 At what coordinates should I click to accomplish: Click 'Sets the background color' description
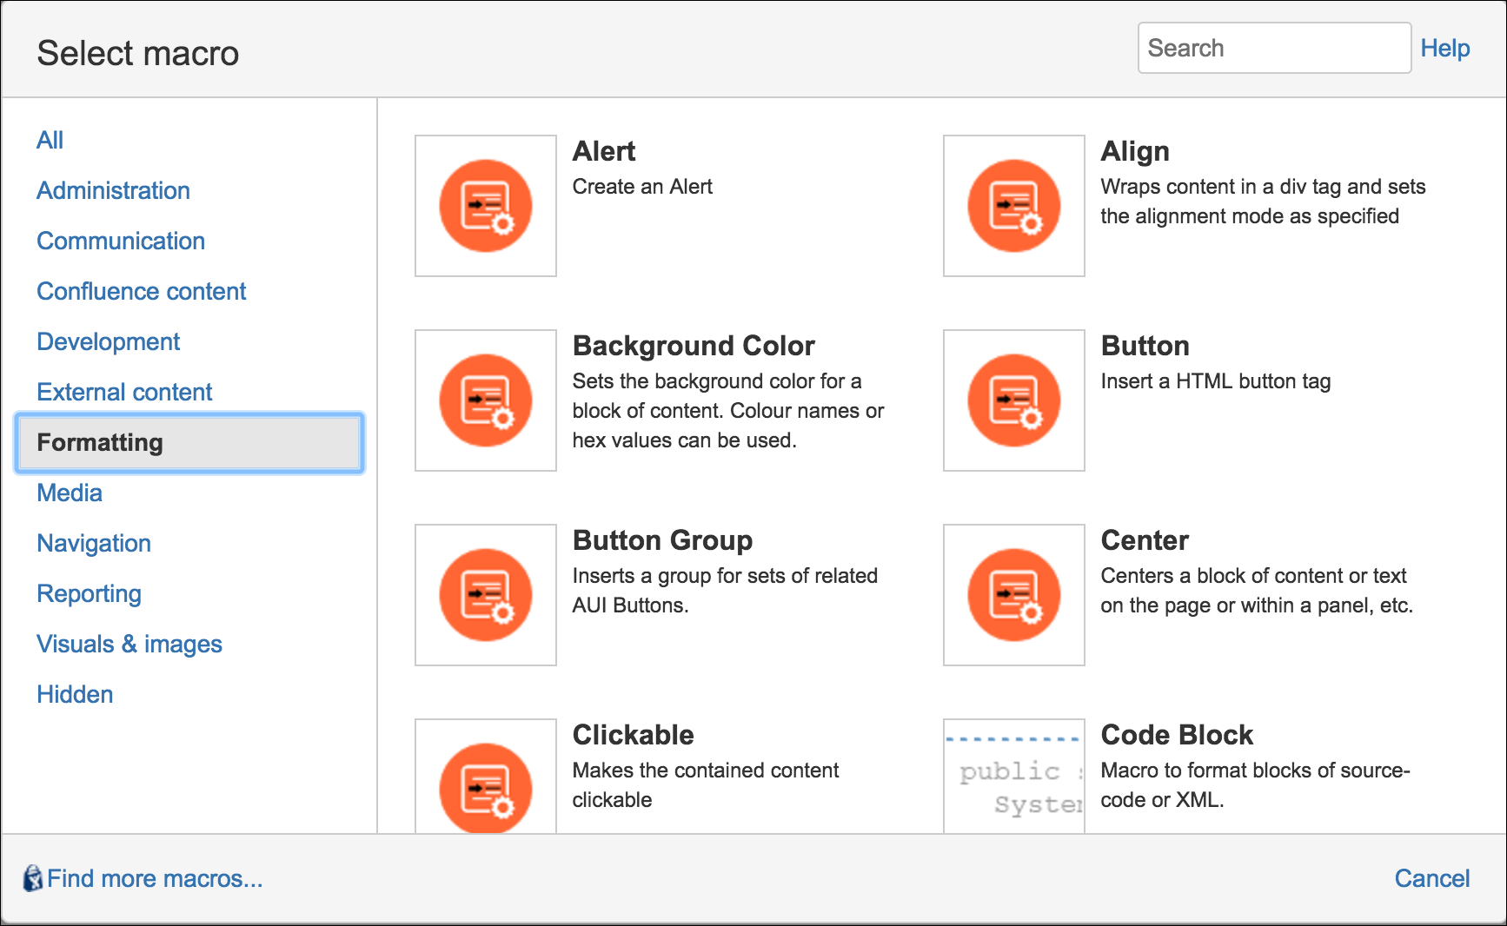728,411
